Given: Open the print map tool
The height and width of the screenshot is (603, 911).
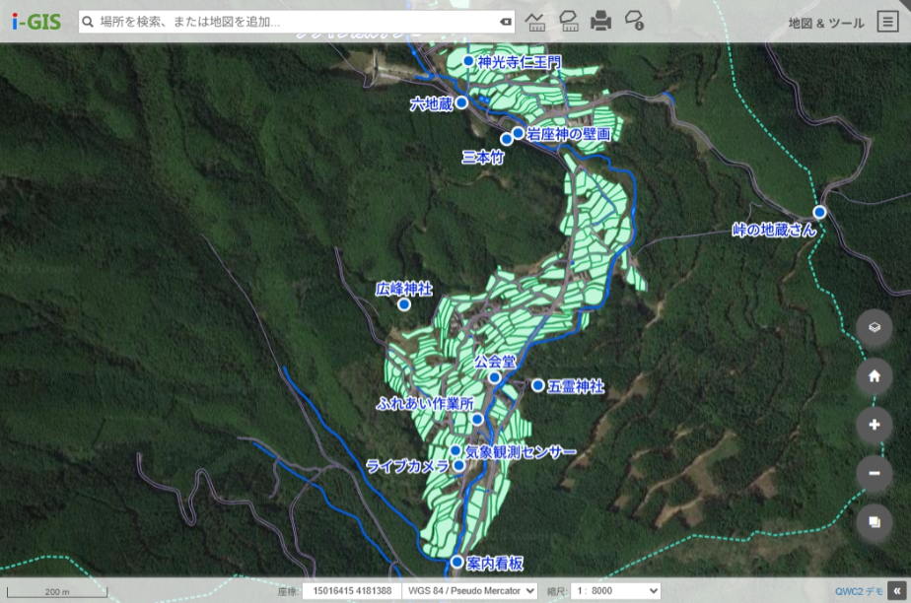Looking at the screenshot, I should [600, 22].
